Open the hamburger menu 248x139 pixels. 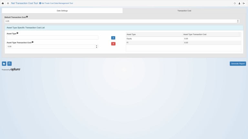[x=8, y=3]
